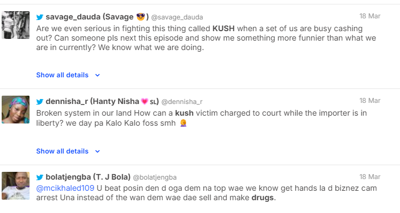This screenshot has width=400, height=213.
Task: Select the savage_dauda (Savage) display name
Action: (97, 17)
